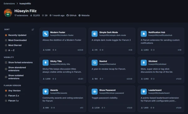The width and height of the screenshot is (188, 114).
Task: Enable Show outdated extensions checkbox
Action: [x=6, y=77]
